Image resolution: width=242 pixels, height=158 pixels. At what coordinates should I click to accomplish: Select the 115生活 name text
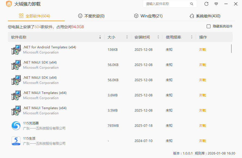[x=29, y=138]
